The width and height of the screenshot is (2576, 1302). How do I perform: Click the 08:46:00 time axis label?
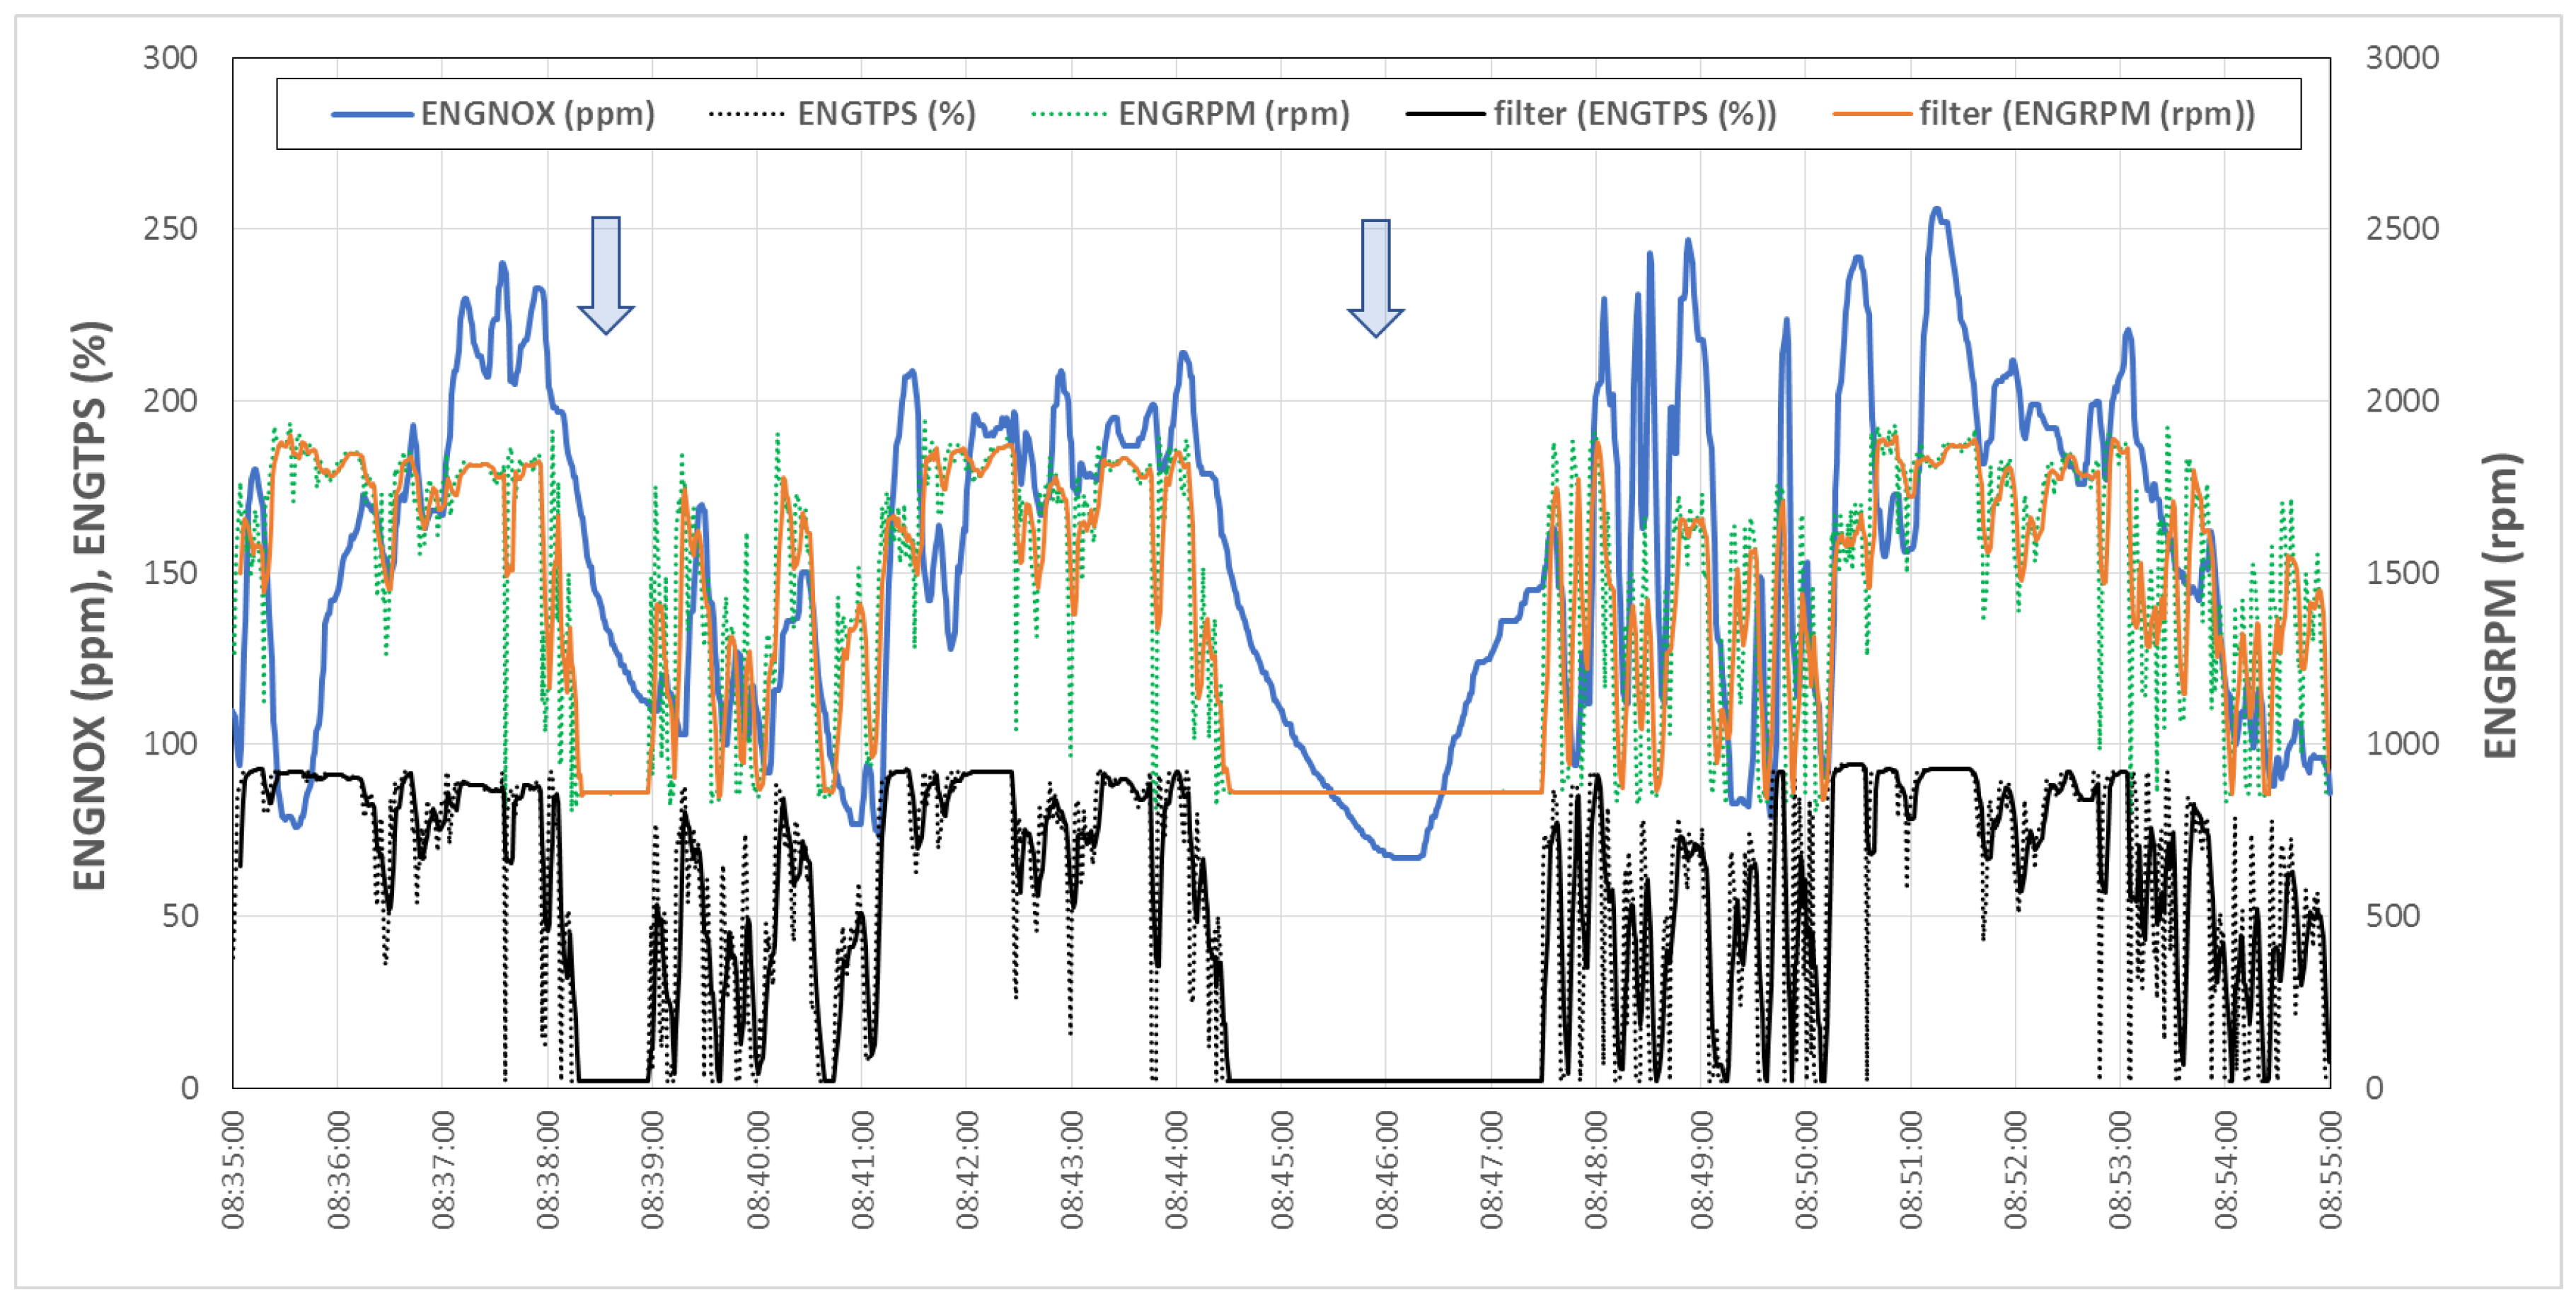(1387, 1169)
